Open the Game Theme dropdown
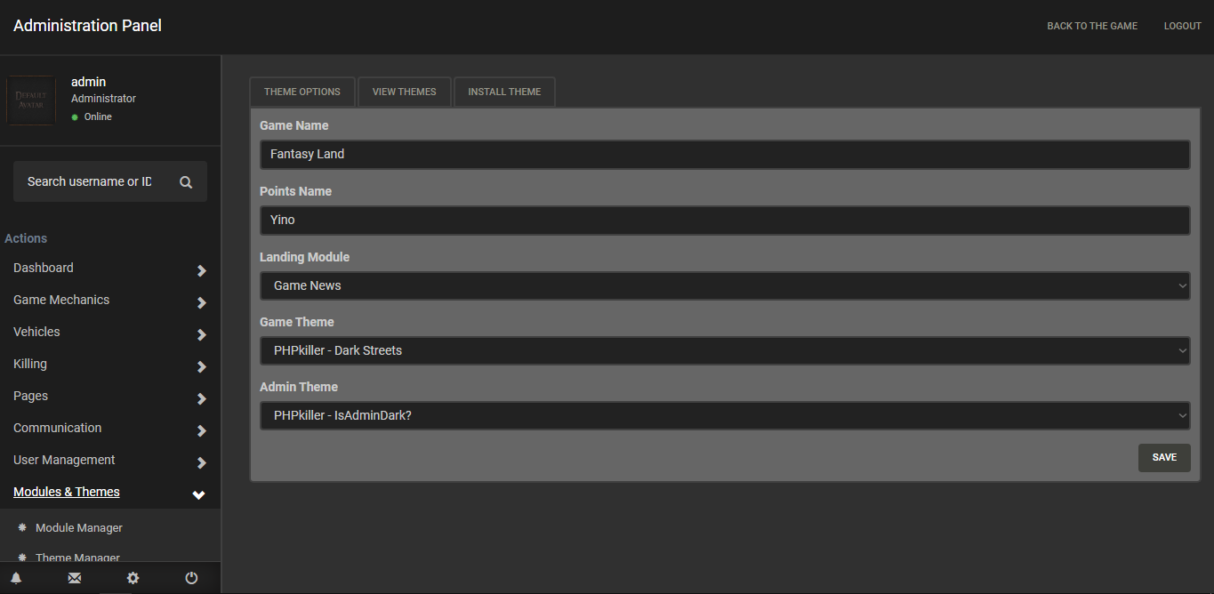This screenshot has width=1214, height=594. click(x=724, y=350)
